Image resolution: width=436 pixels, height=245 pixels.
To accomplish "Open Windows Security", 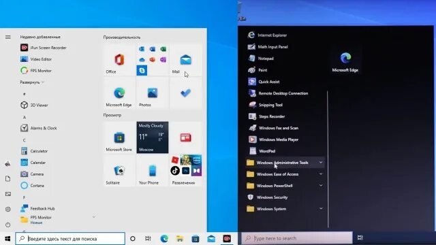I will point(268,197).
